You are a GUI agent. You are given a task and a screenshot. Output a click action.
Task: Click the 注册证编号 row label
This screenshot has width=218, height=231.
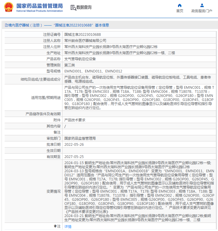coord(52,34)
